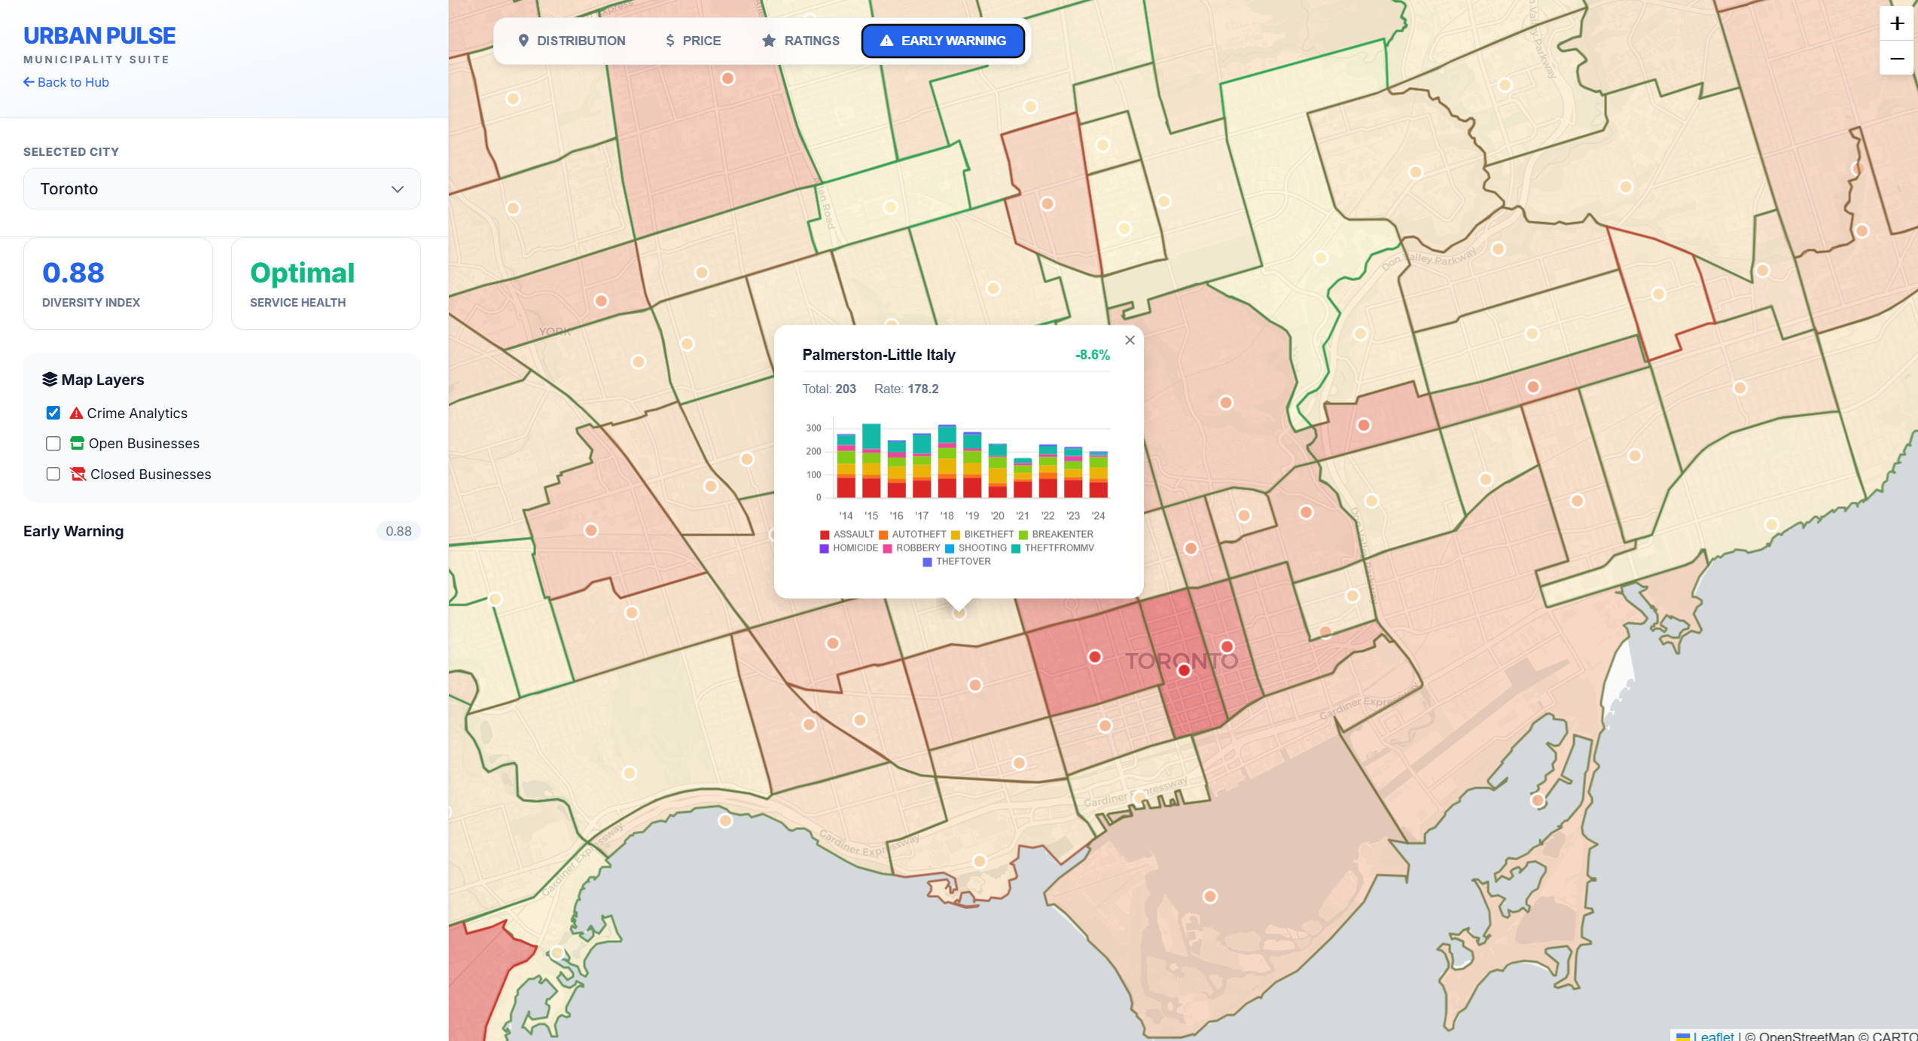Click the Ratings star icon
This screenshot has height=1041, width=1918.
coord(767,41)
